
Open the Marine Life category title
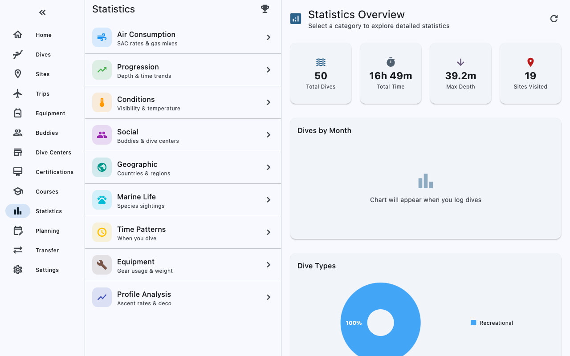click(x=136, y=197)
